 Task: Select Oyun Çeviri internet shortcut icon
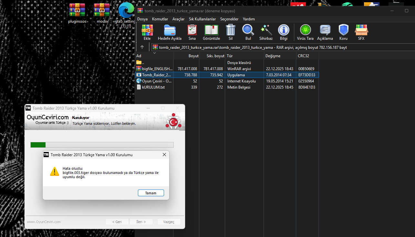139,81
